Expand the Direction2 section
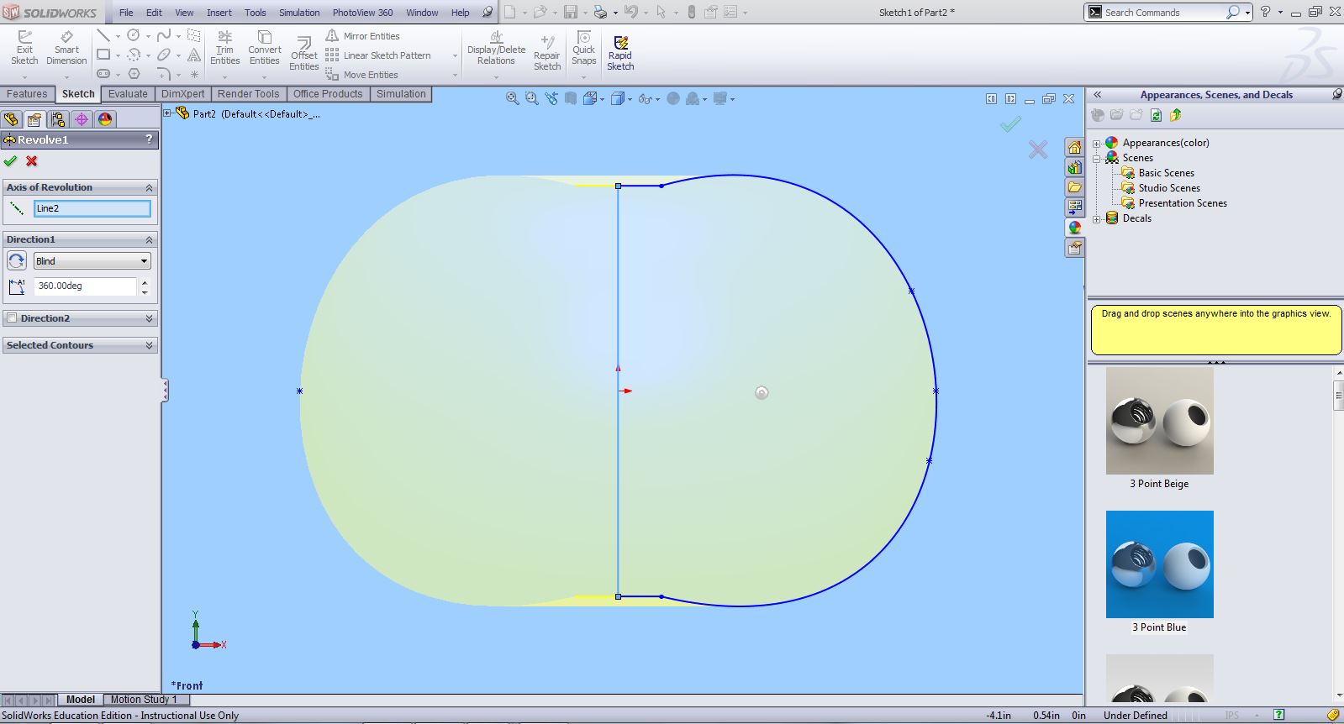The height and width of the screenshot is (724, 1344). [x=149, y=318]
